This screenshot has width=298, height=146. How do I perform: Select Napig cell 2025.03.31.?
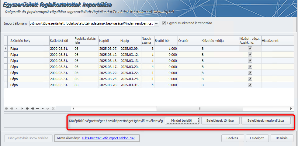130,85
